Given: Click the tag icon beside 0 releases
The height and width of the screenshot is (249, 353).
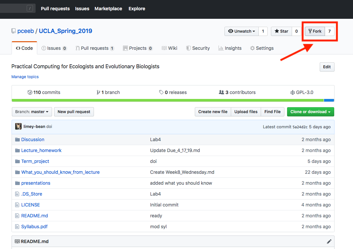Looking at the screenshot, I should (x=161, y=92).
